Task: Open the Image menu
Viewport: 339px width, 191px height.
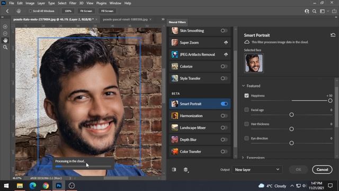Action: click(x=30, y=3)
